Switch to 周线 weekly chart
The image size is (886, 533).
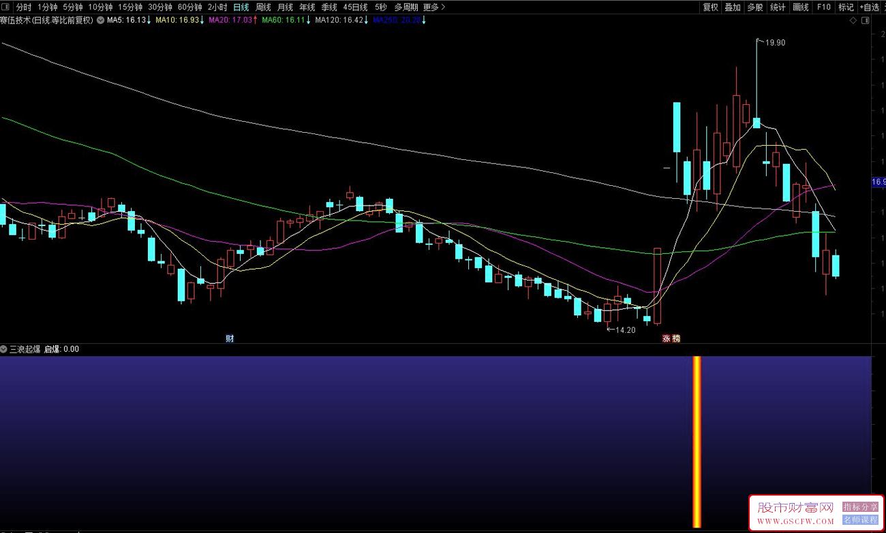tap(263, 7)
